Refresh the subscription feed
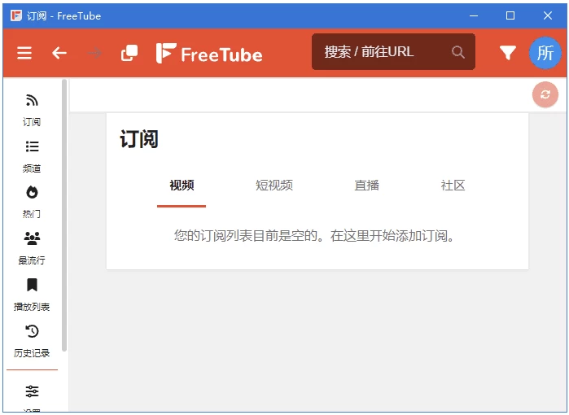 pos(545,94)
